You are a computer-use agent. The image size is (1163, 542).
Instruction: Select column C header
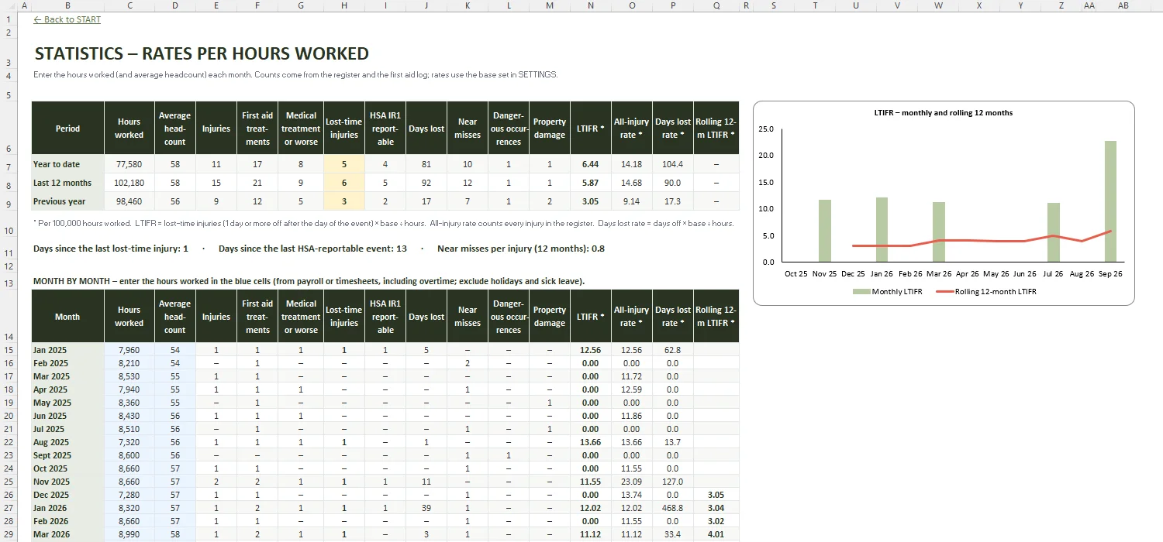pos(129,5)
